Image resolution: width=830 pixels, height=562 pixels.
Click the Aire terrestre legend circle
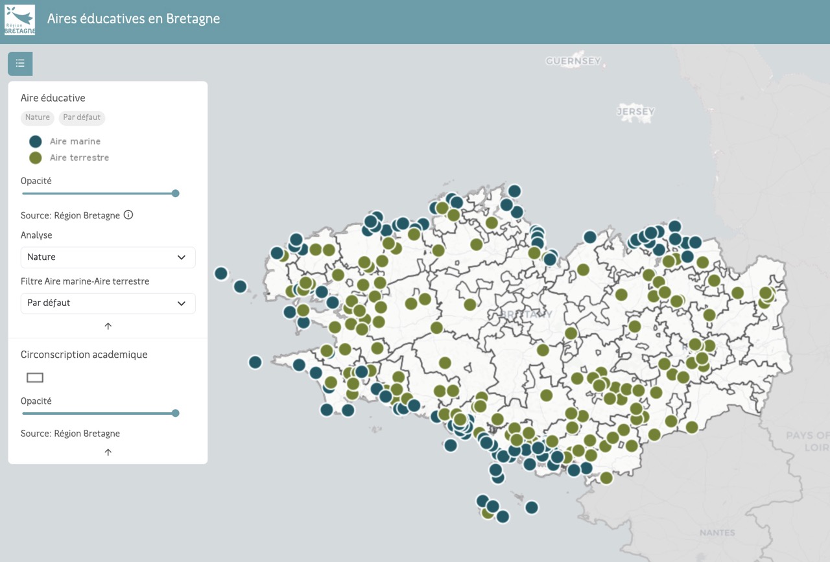(36, 158)
